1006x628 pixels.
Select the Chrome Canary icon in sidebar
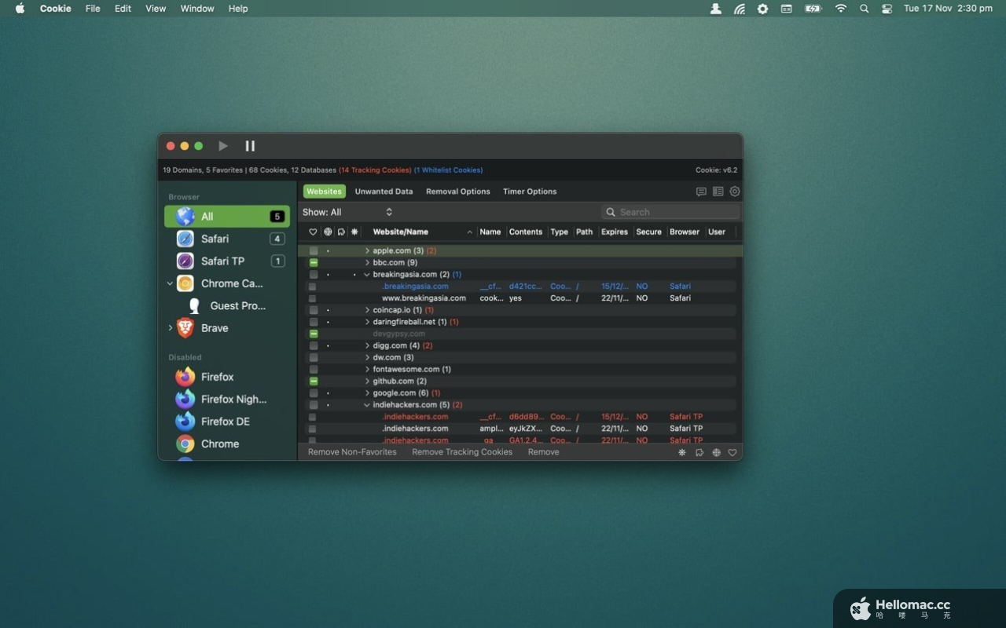tap(185, 283)
